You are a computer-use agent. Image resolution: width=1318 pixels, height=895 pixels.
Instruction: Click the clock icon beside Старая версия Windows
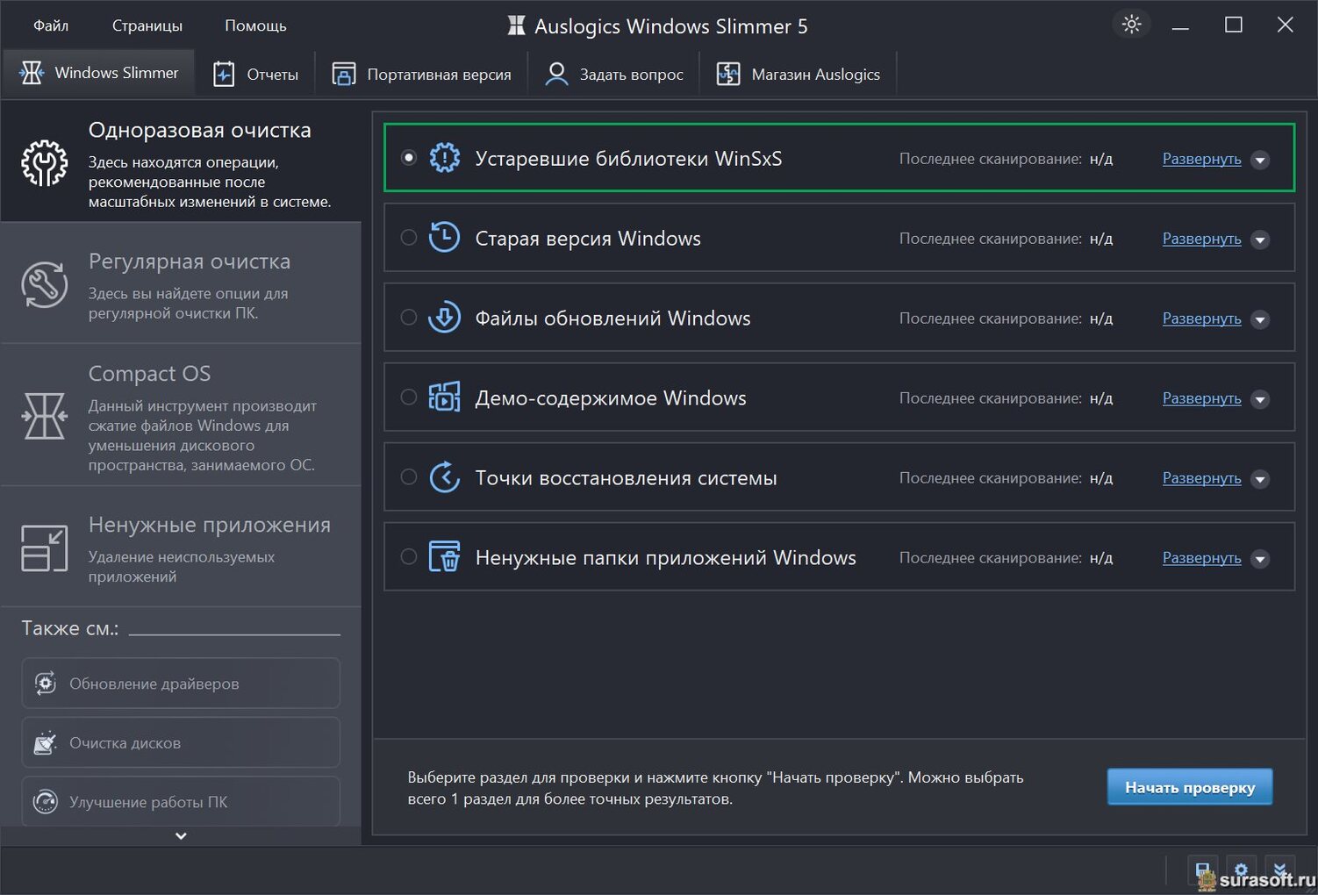pos(445,238)
